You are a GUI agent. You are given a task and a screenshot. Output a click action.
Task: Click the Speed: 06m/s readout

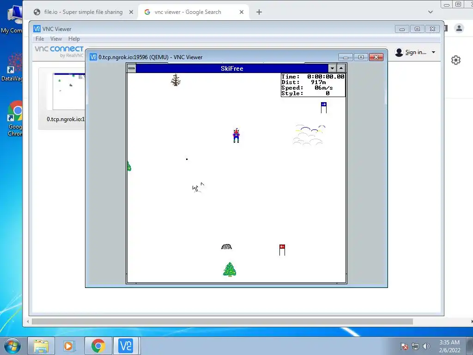pos(307,88)
